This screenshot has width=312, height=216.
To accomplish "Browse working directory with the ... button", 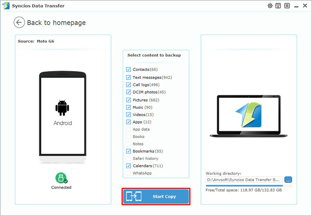I will [x=288, y=179].
